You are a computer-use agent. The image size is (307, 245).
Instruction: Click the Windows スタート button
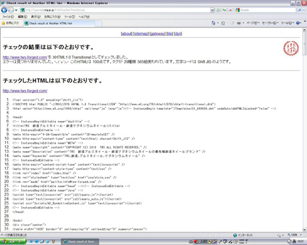click(x=13, y=242)
